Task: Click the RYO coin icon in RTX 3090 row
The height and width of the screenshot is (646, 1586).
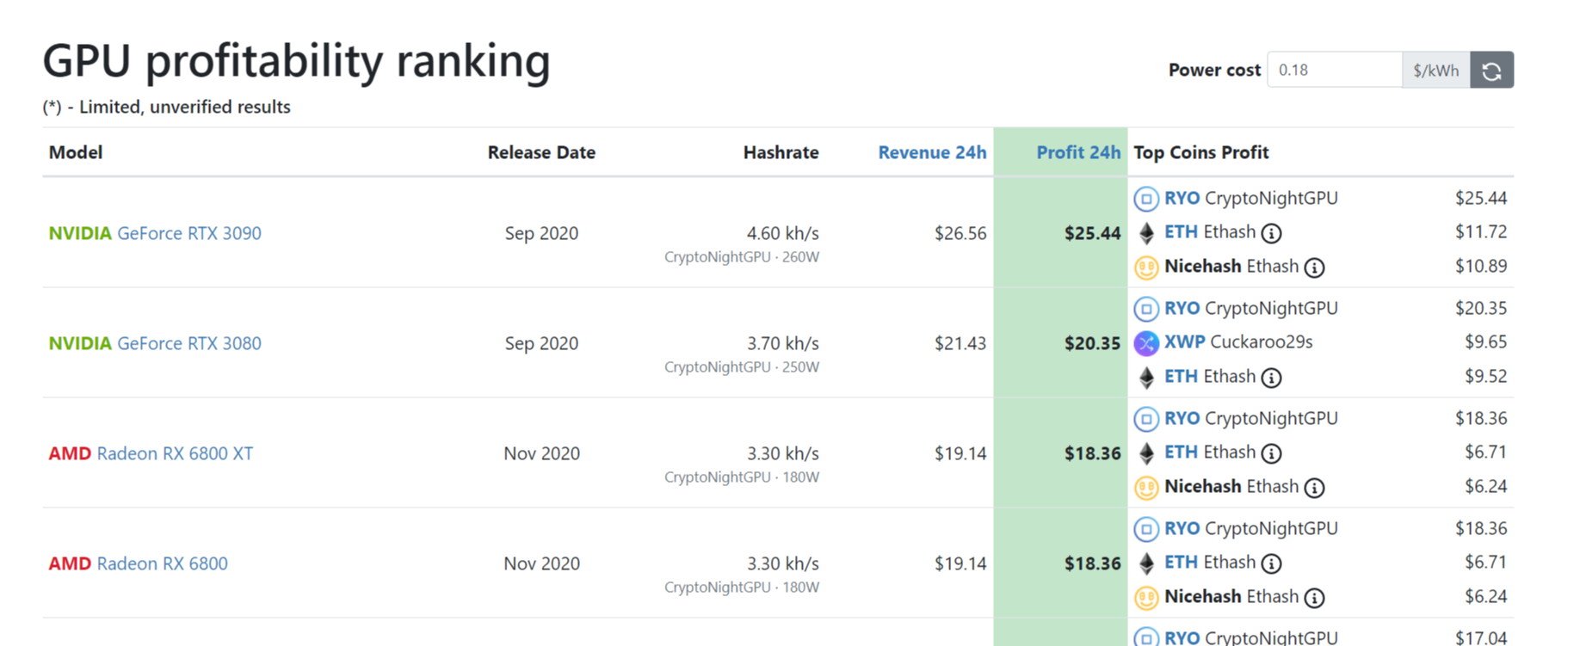Action: [x=1145, y=199]
